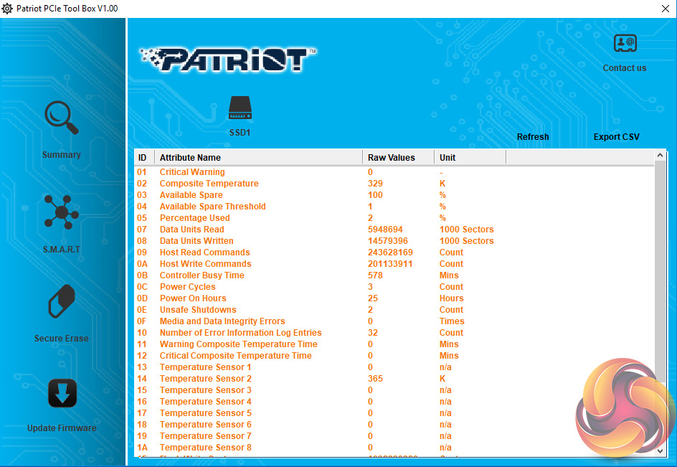Click the Patriot logo
This screenshot has width=677, height=467.
pos(228,60)
